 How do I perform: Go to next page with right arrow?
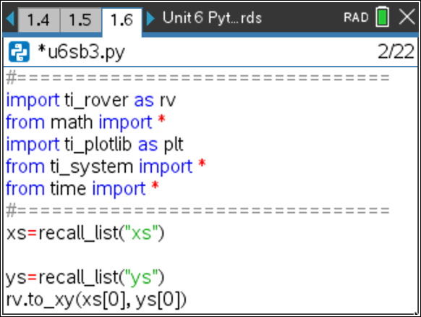[x=150, y=19]
